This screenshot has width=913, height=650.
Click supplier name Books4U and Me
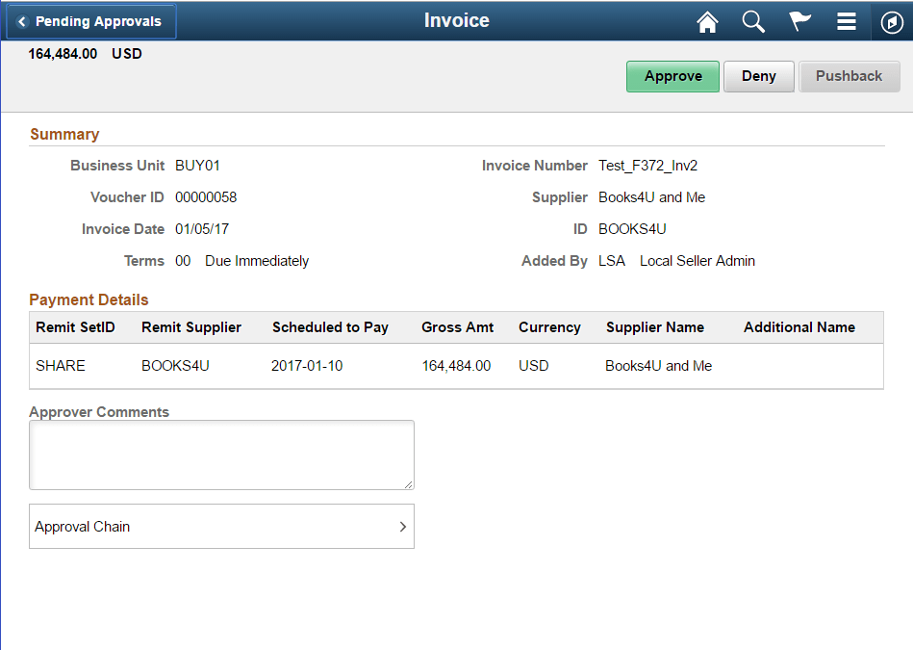(651, 197)
